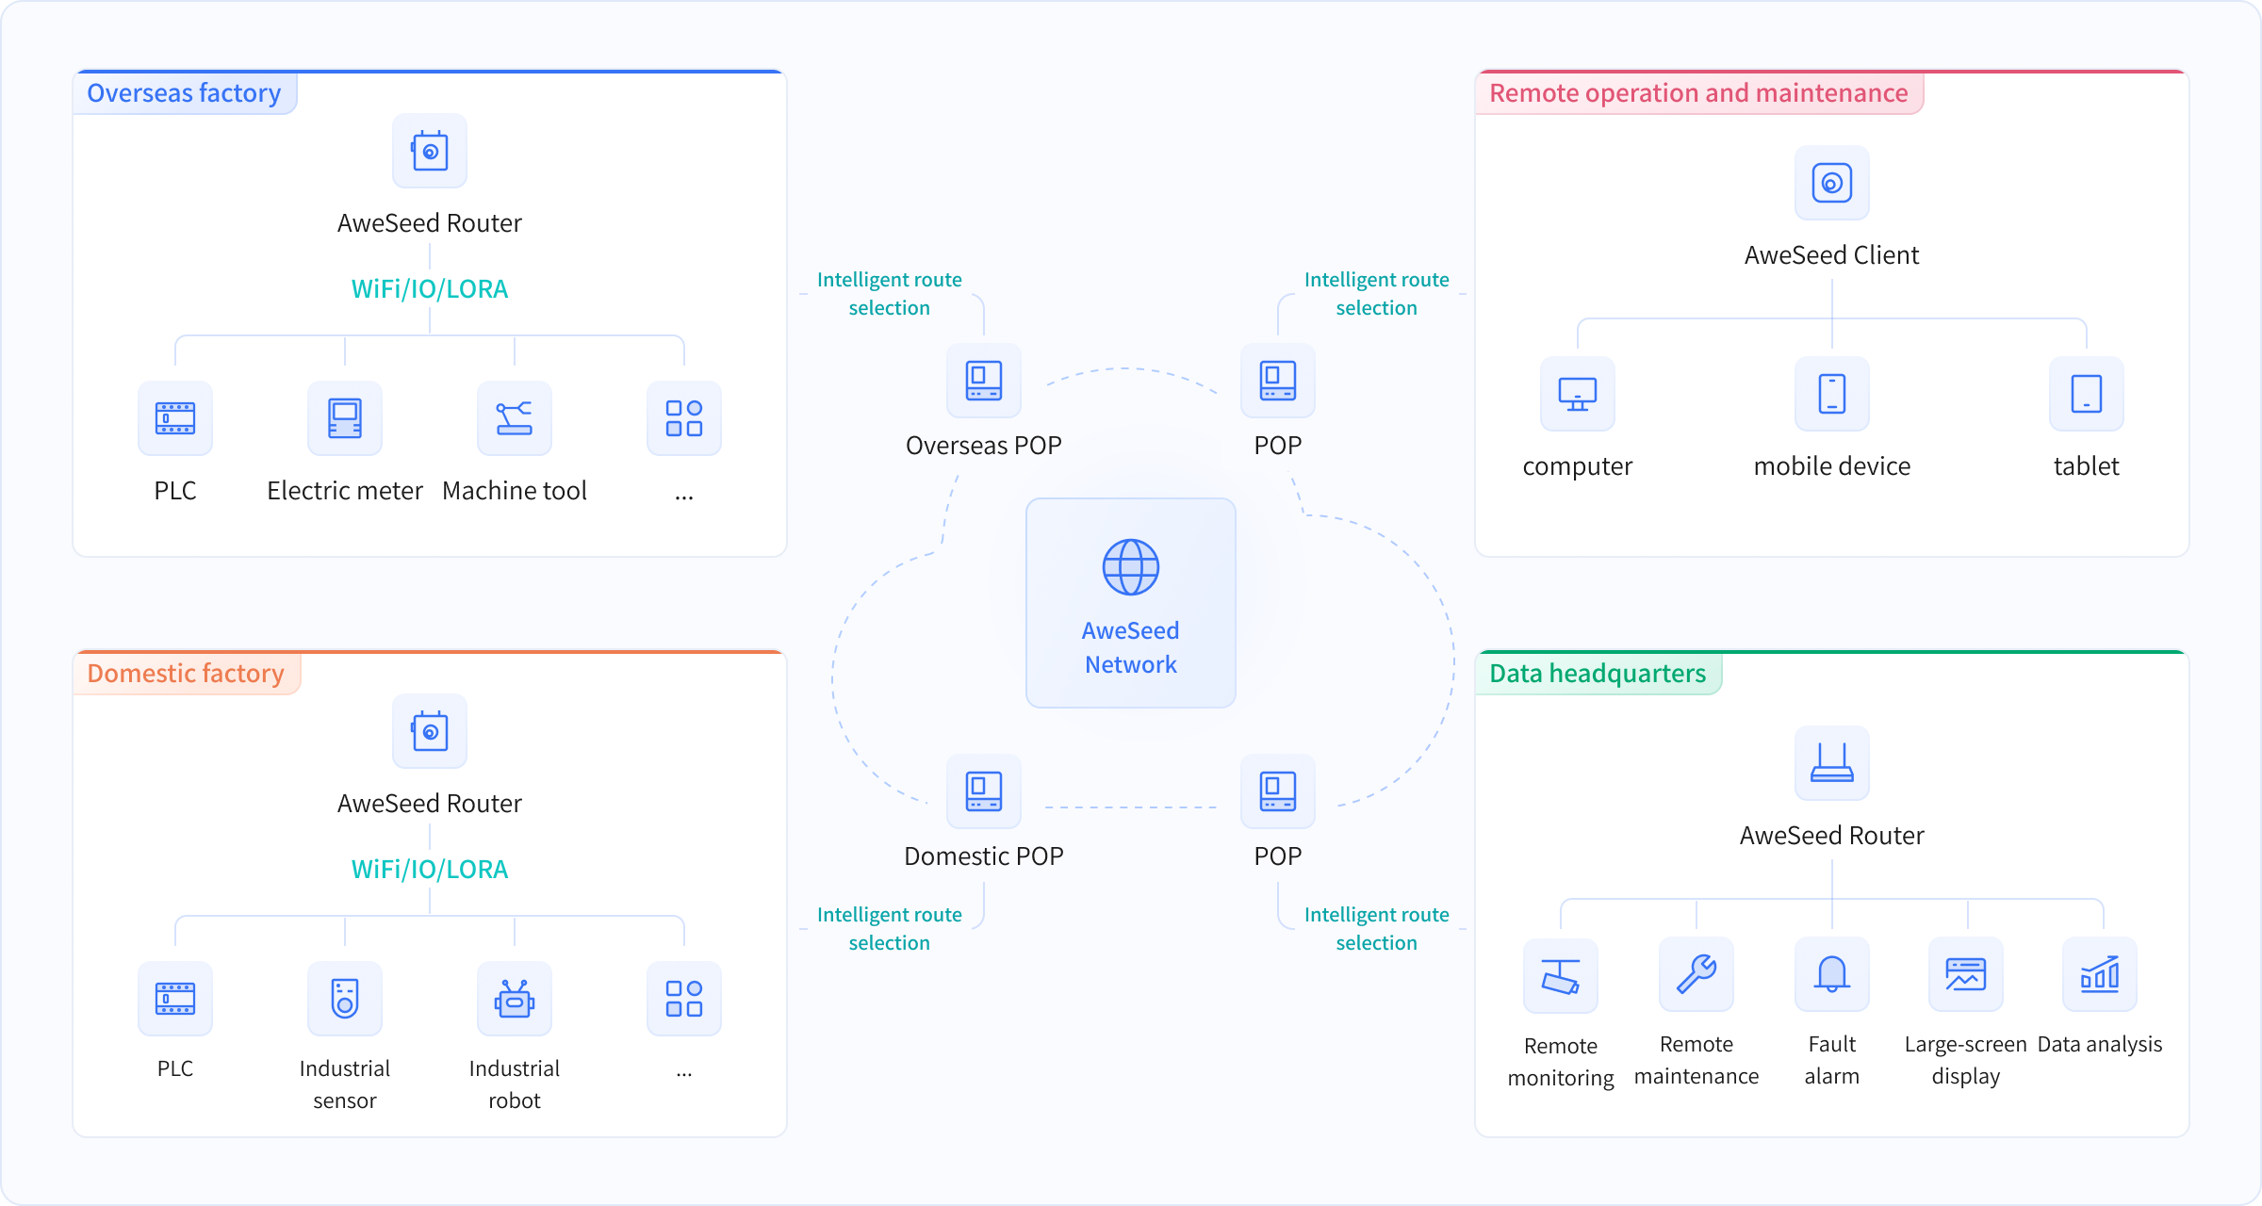Select the Large-screen display icon
Image resolution: width=2262 pixels, height=1206 pixels.
pos(1966,974)
